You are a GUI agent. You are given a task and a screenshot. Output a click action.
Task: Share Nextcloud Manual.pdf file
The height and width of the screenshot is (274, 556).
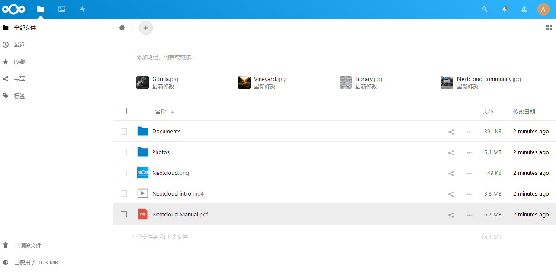pos(451,215)
